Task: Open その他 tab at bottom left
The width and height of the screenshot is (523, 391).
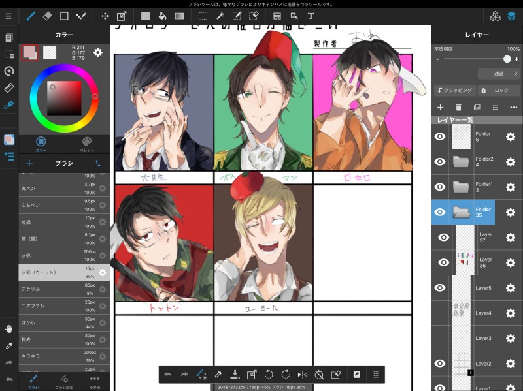Action: [95, 382]
